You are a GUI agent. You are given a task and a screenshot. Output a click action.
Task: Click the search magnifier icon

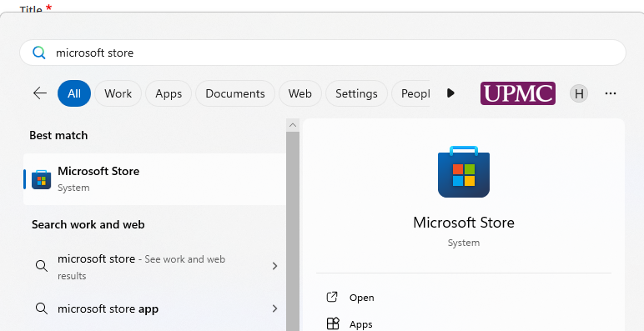(39, 53)
